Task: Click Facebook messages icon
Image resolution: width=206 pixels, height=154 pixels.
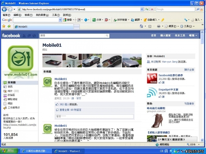Action: click(x=29, y=36)
